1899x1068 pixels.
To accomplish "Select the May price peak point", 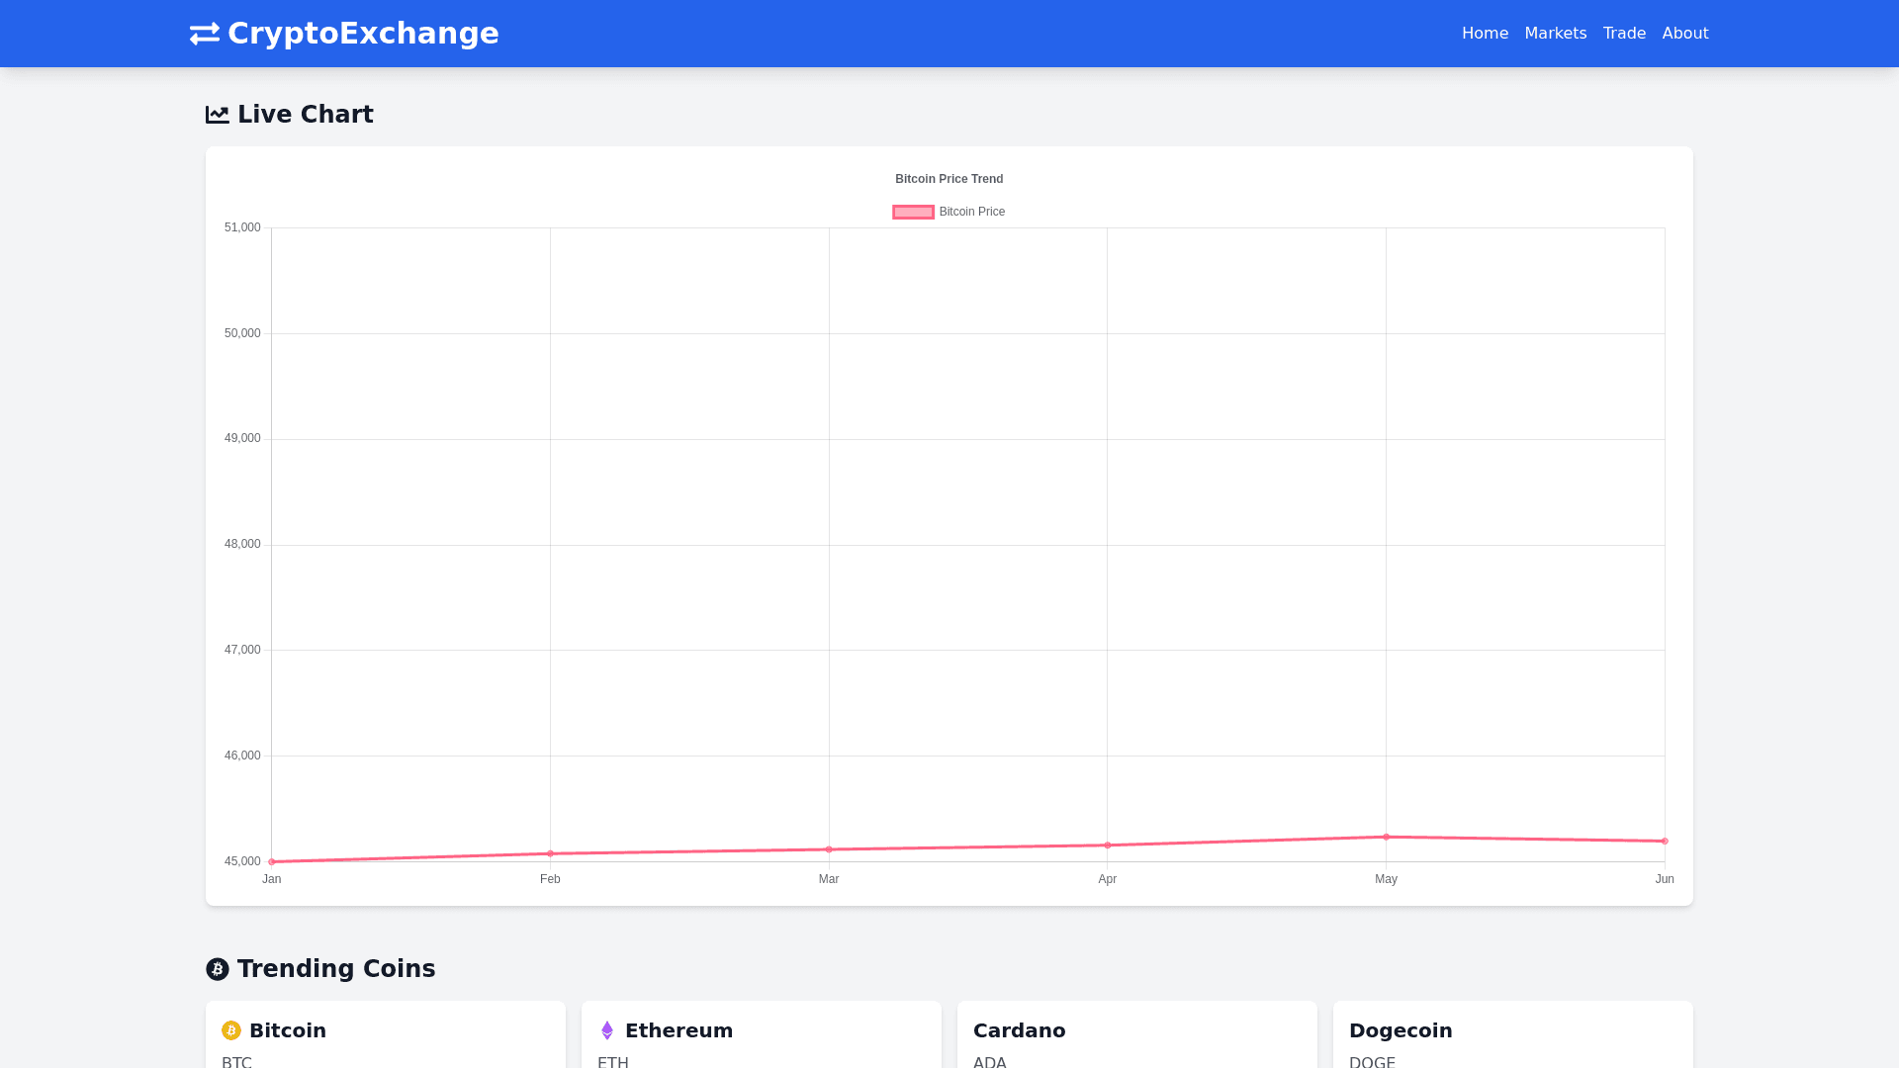I will coord(1387,837).
